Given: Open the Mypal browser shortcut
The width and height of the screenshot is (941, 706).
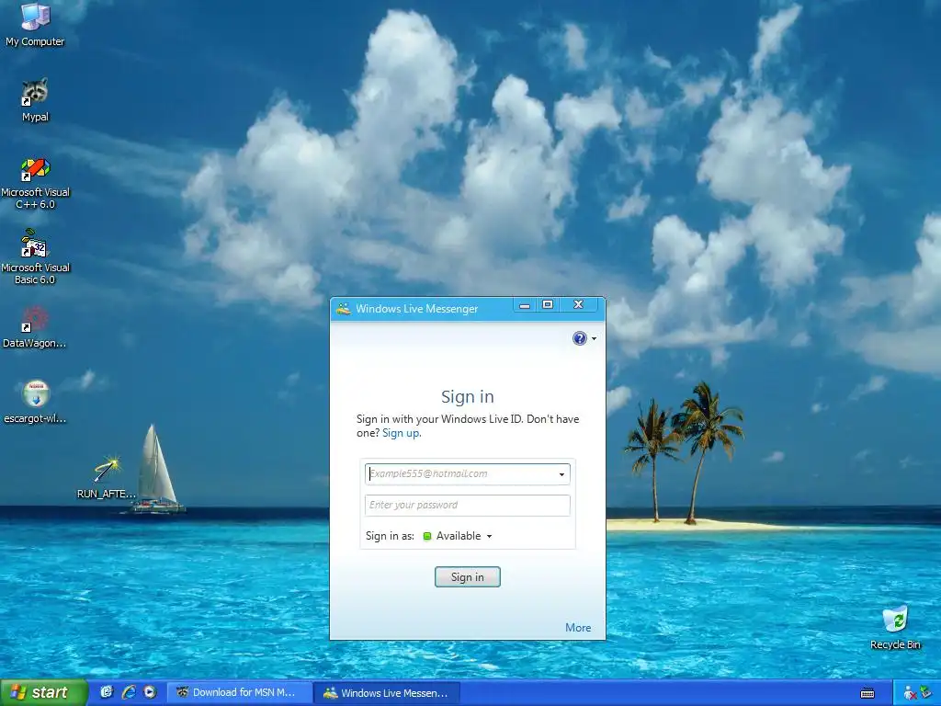Looking at the screenshot, I should pyautogui.click(x=35, y=100).
